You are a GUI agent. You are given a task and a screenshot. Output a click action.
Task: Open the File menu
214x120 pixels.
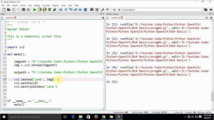point(3,5)
